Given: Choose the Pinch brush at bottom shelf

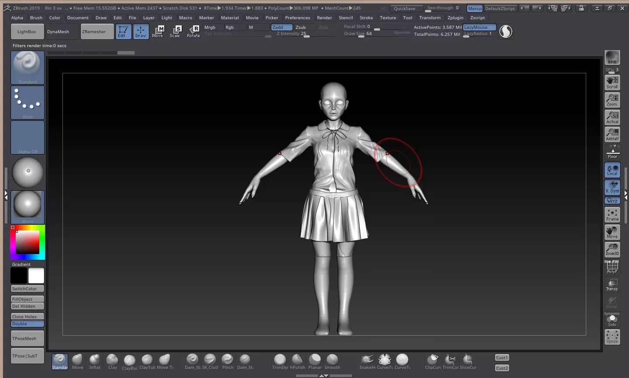Looking at the screenshot, I should coord(228,361).
